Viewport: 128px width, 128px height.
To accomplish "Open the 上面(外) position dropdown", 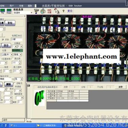I will [7, 55].
